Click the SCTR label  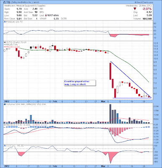tap(64, 18)
